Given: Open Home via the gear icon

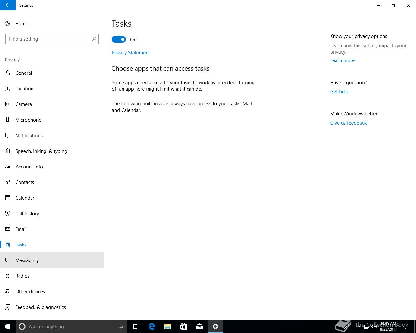Looking at the screenshot, I should click(x=8, y=23).
